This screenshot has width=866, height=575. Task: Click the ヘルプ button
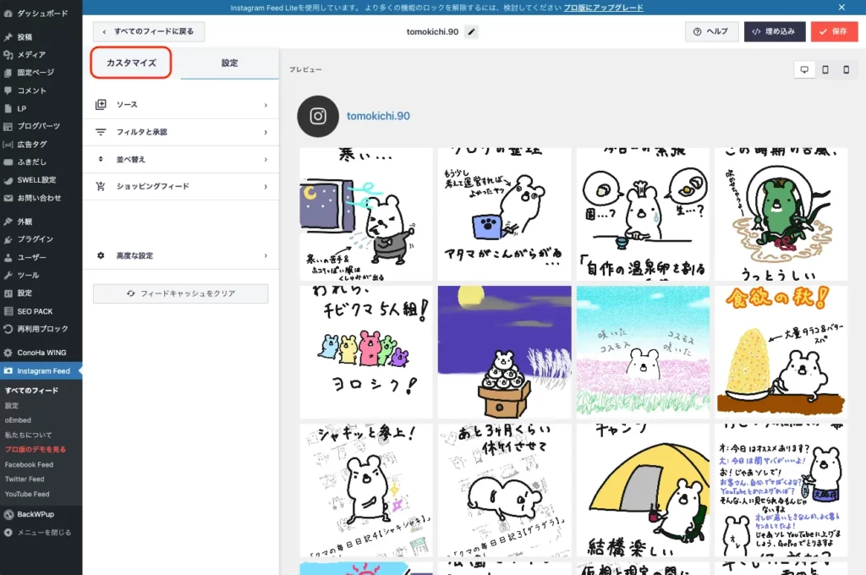coord(711,31)
